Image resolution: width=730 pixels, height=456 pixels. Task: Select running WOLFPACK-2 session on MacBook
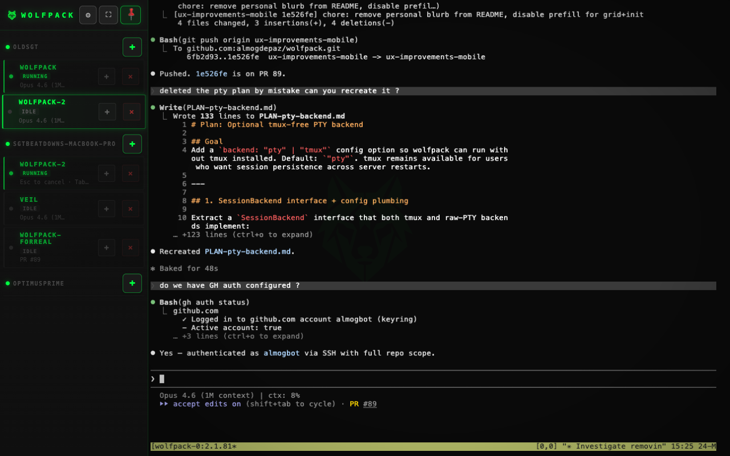74,173
